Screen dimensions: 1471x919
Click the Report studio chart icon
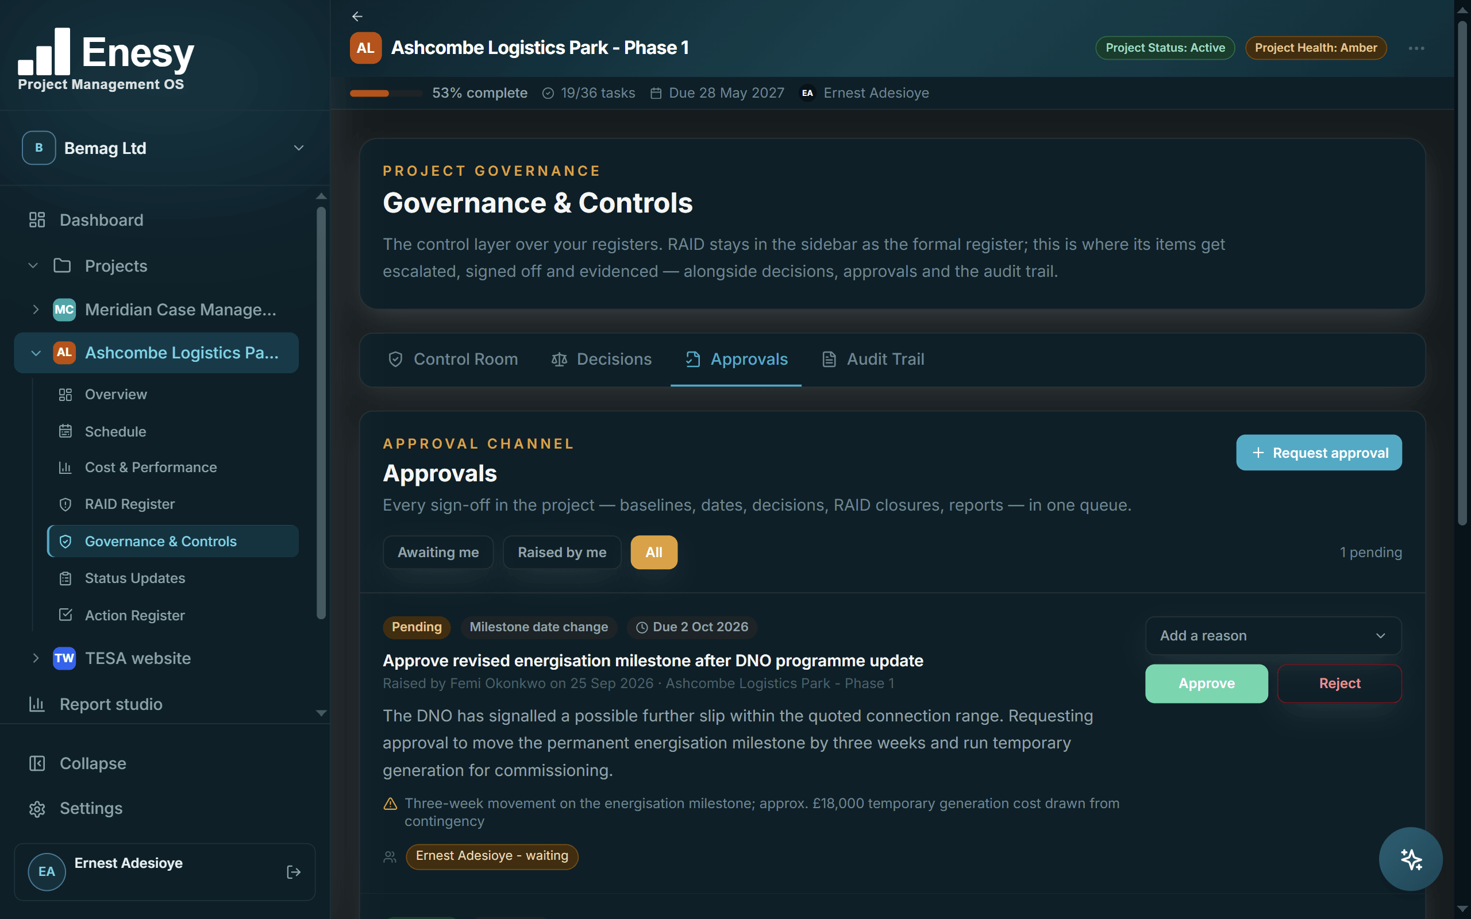click(x=37, y=704)
